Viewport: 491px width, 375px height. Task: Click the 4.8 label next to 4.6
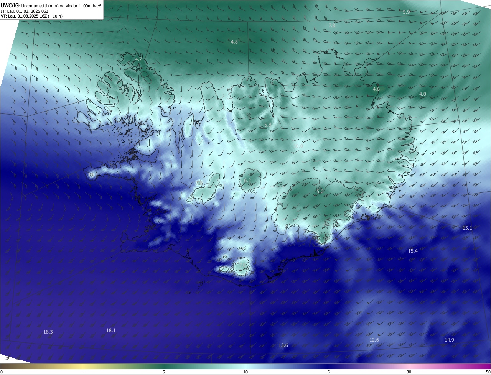[x=422, y=94]
